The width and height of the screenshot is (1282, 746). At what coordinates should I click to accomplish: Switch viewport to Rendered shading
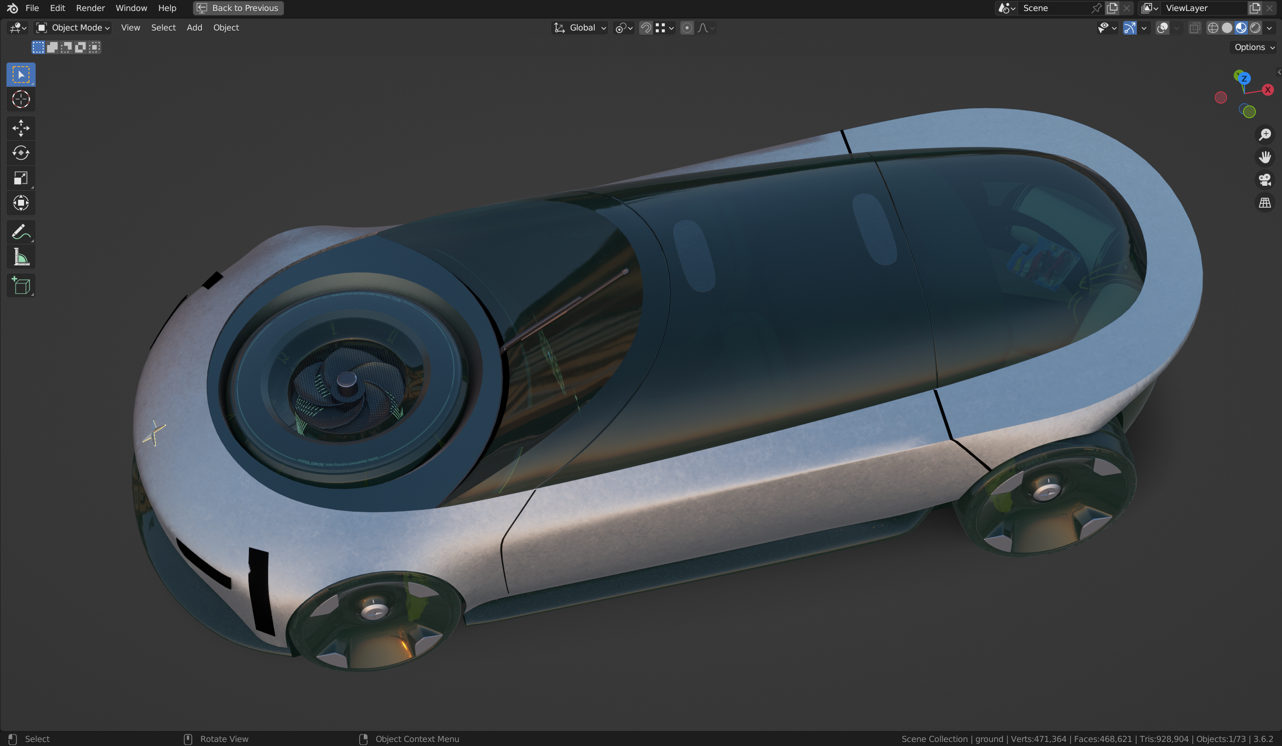click(1254, 28)
